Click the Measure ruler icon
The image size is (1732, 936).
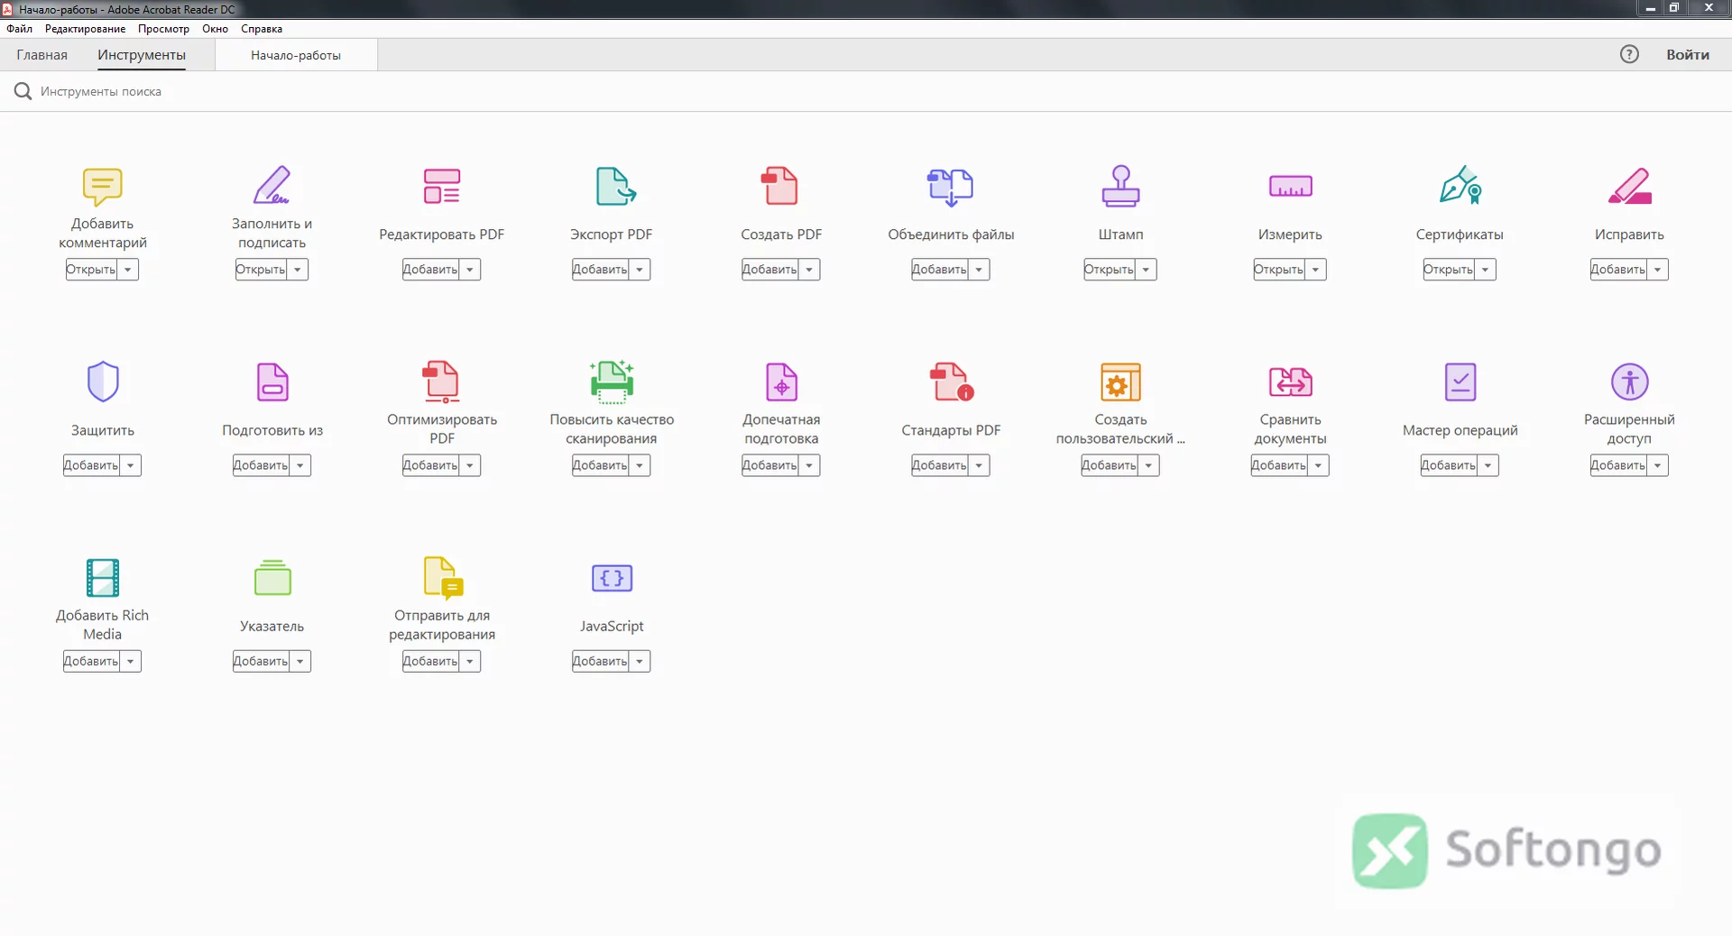pyautogui.click(x=1290, y=186)
